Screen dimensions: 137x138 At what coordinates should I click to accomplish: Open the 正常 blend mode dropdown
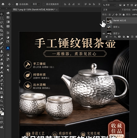coord(111,10)
